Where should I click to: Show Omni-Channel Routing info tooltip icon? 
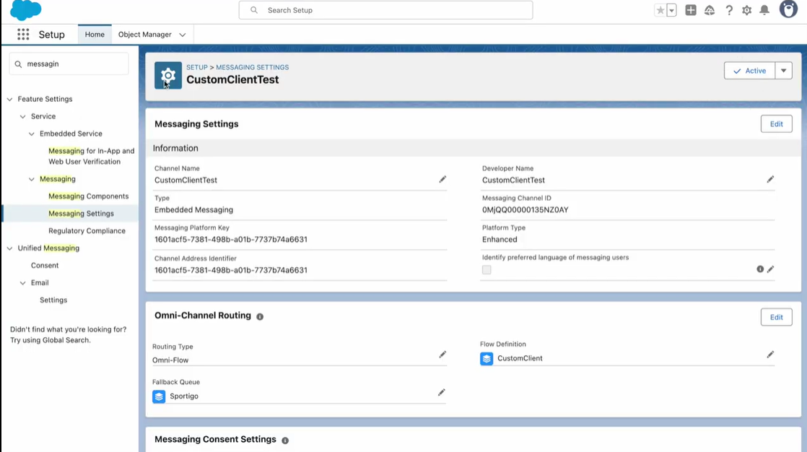(260, 316)
